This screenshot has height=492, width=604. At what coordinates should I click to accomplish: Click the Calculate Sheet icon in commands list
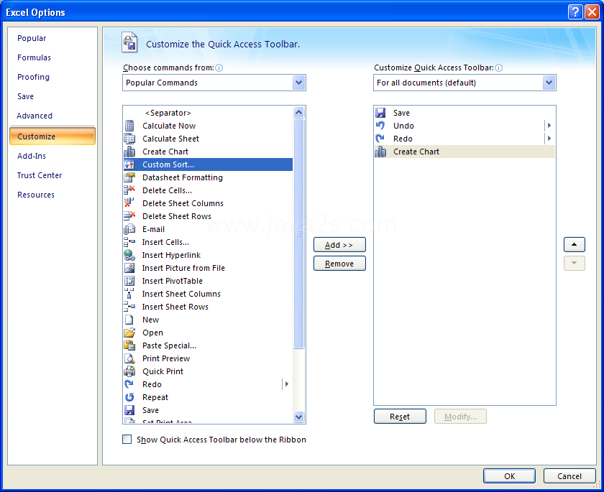[x=129, y=139]
